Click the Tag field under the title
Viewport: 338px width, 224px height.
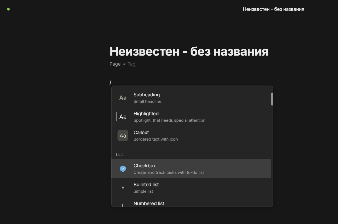pyautogui.click(x=131, y=64)
